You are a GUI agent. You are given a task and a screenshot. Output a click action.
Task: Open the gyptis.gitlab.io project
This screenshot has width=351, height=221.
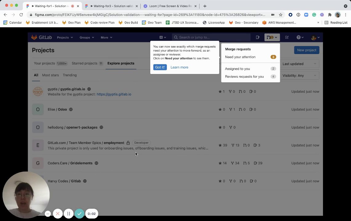coord(66,89)
